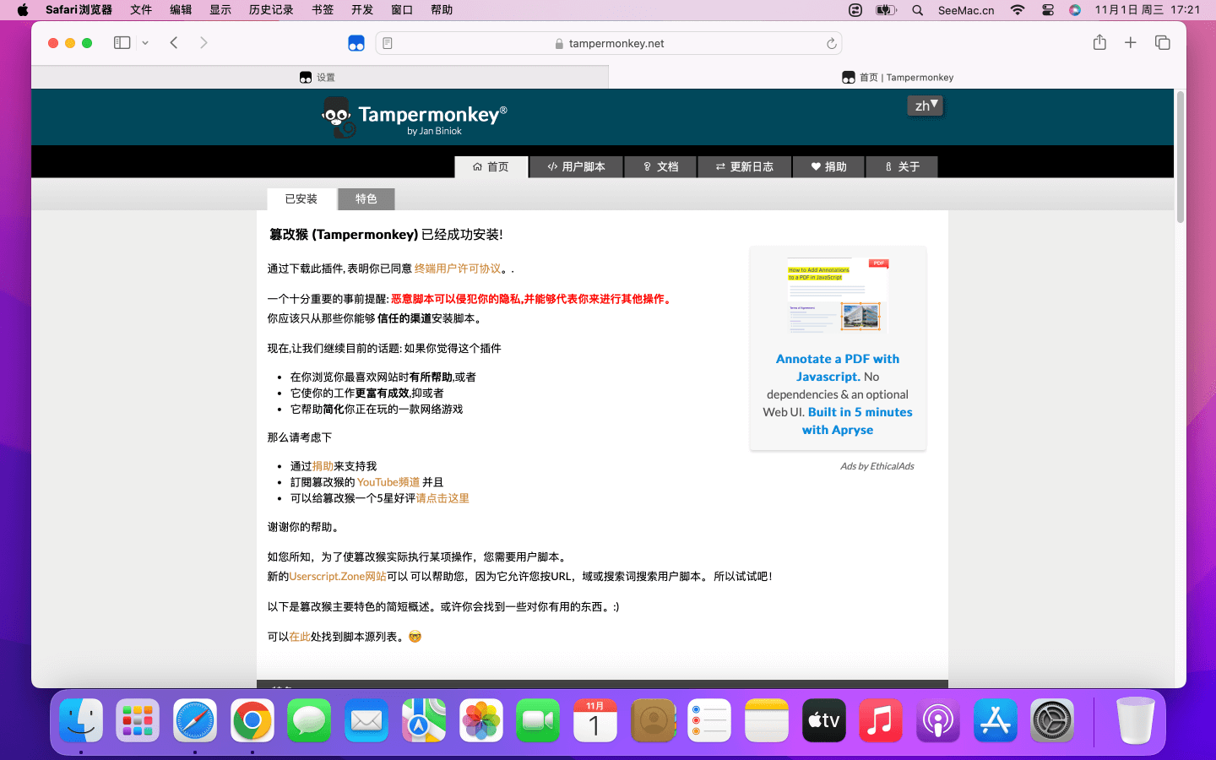
Task: Open Maps from the Dock
Action: tap(424, 720)
